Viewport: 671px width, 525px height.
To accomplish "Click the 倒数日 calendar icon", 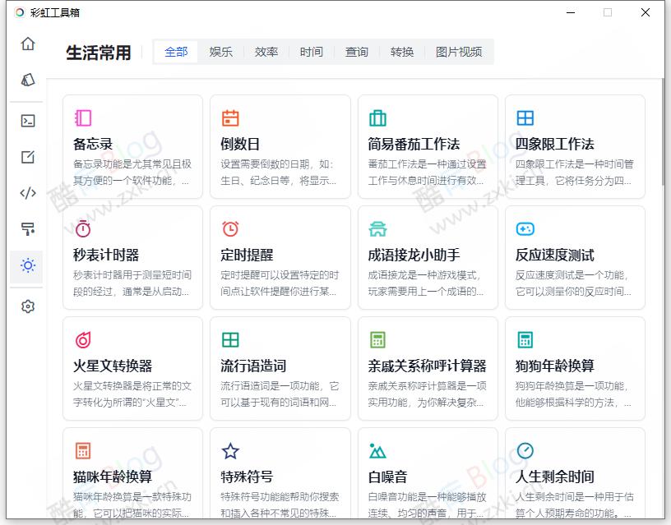I will (230, 117).
